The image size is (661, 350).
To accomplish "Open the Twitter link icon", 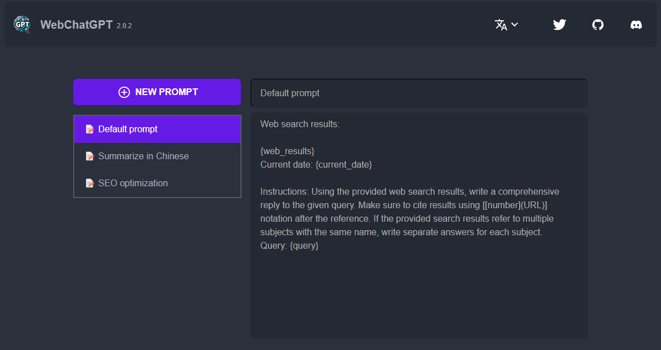I will (x=560, y=25).
